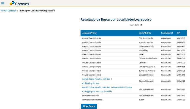Select CEP 69085-959
This screenshot has height=109, width=190.
181,90
